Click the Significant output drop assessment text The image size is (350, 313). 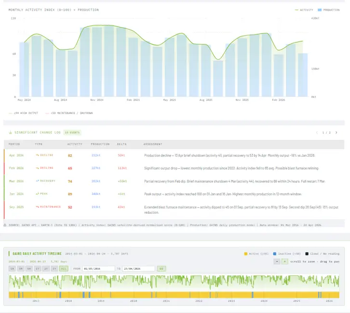tap(231, 168)
